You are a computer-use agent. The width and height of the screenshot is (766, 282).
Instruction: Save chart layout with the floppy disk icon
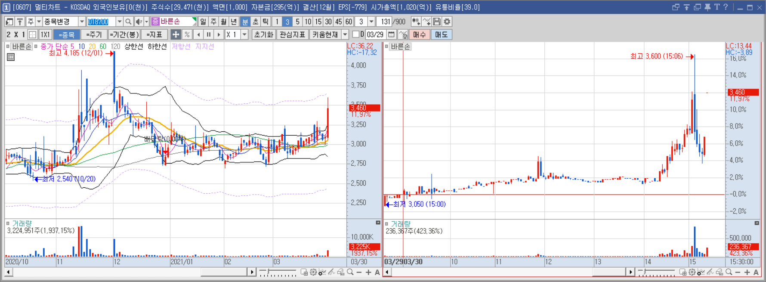point(437,22)
